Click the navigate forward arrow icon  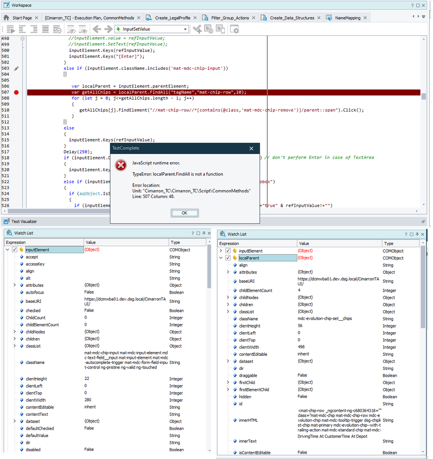(x=109, y=29)
